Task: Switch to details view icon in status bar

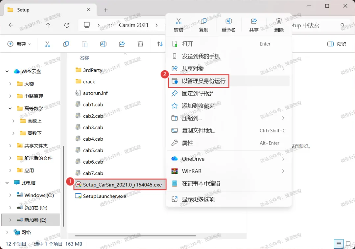Action: (x=339, y=244)
